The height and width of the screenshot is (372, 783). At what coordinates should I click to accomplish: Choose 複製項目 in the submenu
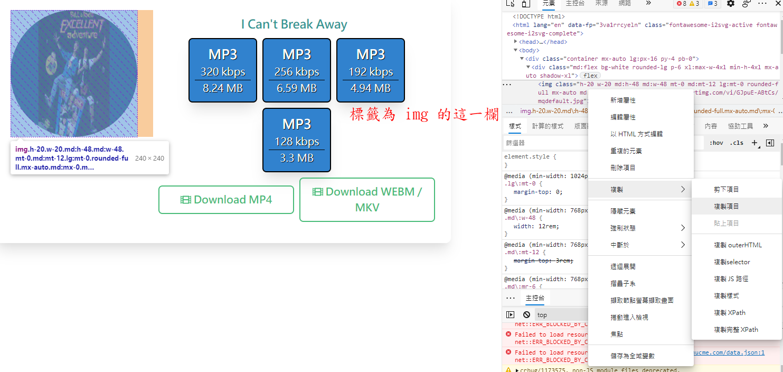[737, 206]
